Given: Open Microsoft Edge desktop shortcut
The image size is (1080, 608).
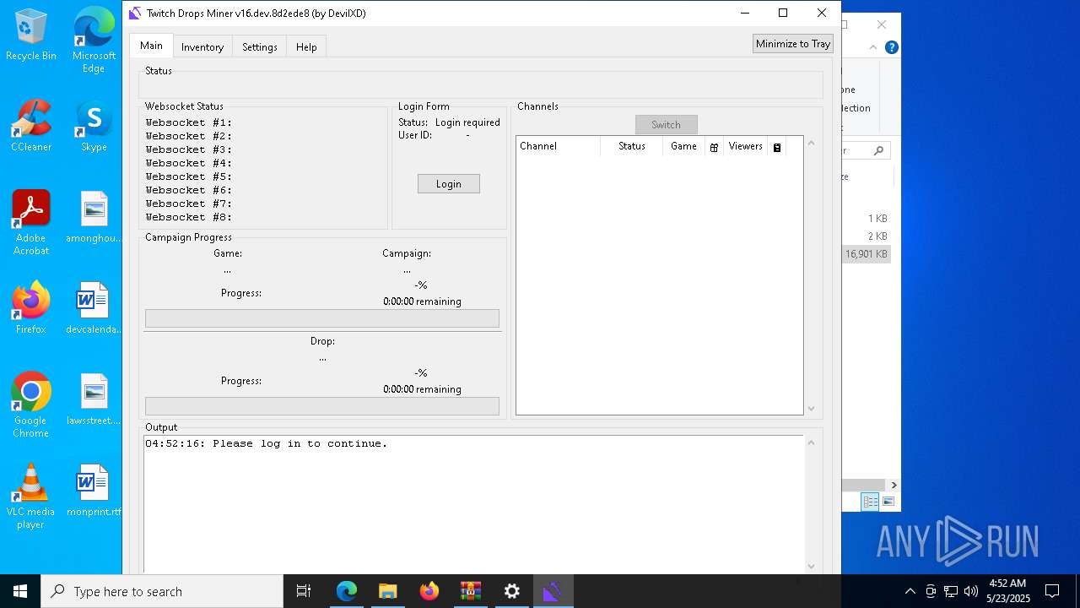Looking at the screenshot, I should 94,41.
